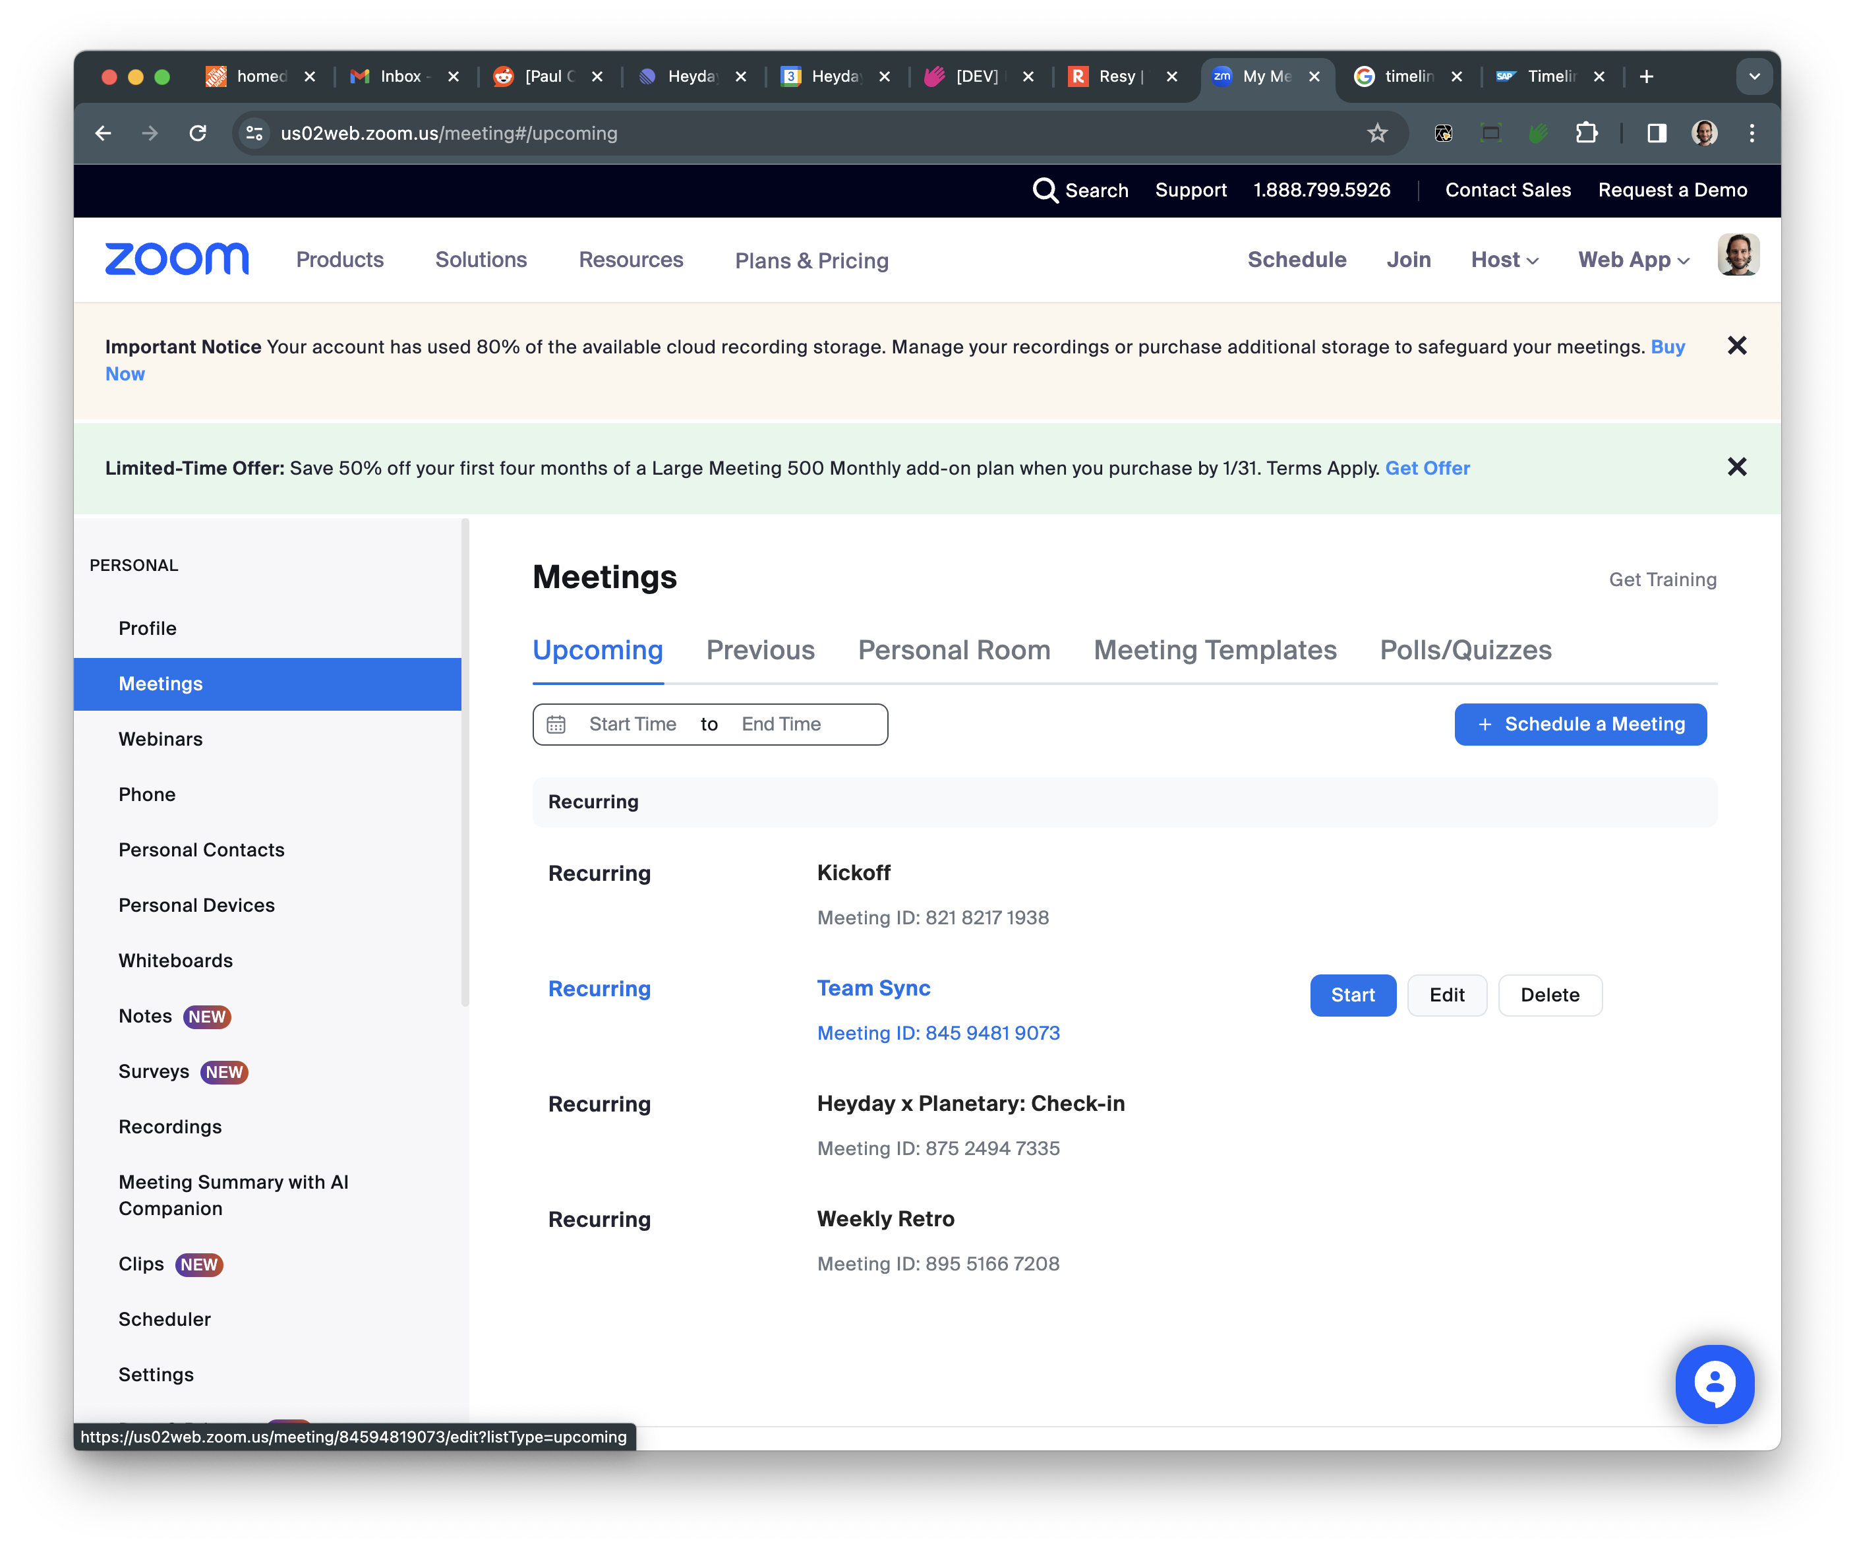The height and width of the screenshot is (1548, 1855).
Task: Close the Inbox Gmail tab
Action: click(453, 77)
